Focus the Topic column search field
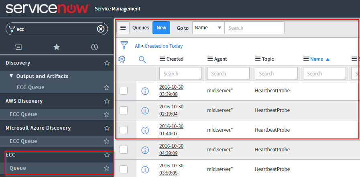This screenshot has height=177, width=360. click(276, 73)
